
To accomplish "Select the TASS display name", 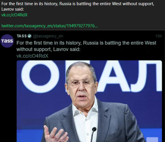I will [22, 36].
